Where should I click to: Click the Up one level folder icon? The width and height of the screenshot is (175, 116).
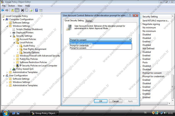(x=13, y=10)
